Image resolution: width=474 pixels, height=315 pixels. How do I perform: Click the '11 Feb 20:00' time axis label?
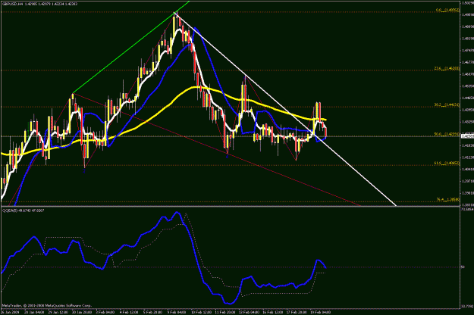(x=225, y=312)
